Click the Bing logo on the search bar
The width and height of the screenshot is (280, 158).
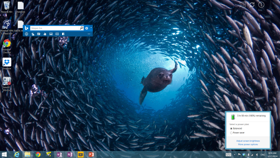26,28
